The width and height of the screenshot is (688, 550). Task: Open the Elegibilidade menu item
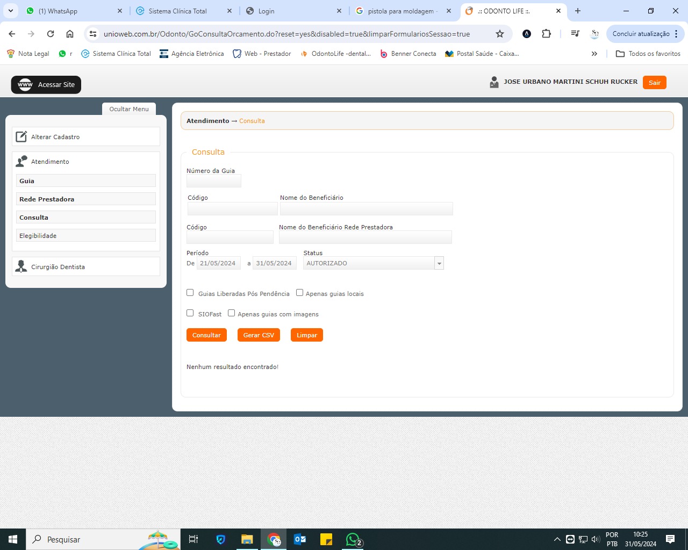tap(86, 236)
